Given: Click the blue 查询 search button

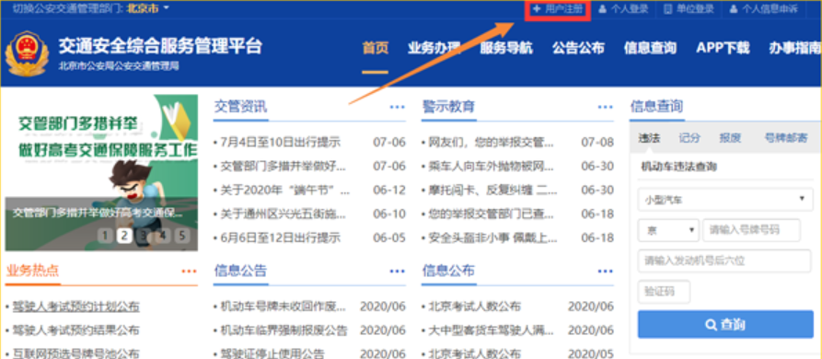Looking at the screenshot, I should [x=725, y=324].
